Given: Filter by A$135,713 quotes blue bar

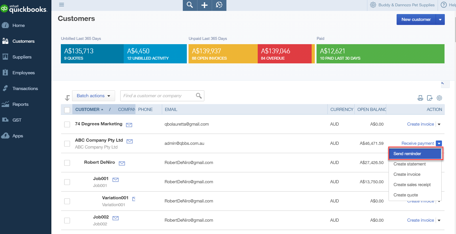Looking at the screenshot, I should click(x=92, y=54).
